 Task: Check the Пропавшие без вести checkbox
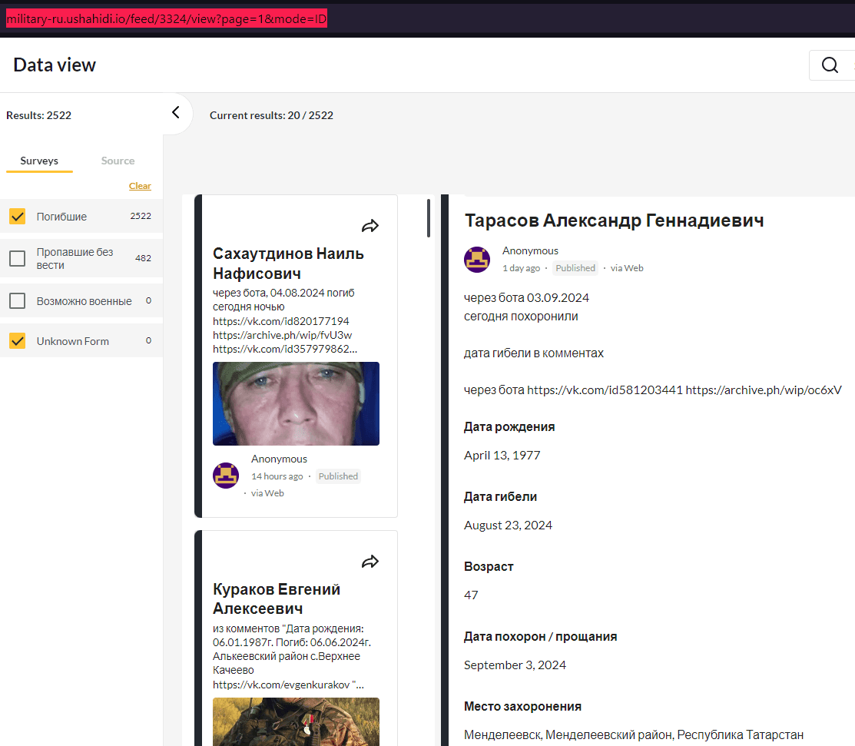(x=18, y=259)
